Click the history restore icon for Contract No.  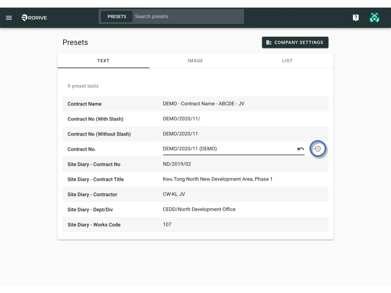[318, 149]
